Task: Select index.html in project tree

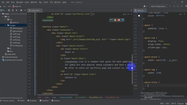Action: click(x=10, y=54)
